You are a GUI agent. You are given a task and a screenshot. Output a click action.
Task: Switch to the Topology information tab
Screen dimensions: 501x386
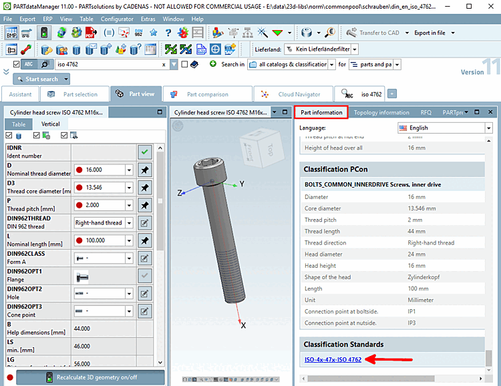click(381, 112)
